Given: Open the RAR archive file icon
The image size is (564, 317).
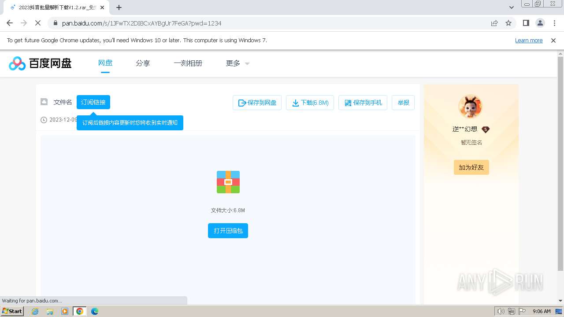Looking at the screenshot, I should pyautogui.click(x=228, y=182).
